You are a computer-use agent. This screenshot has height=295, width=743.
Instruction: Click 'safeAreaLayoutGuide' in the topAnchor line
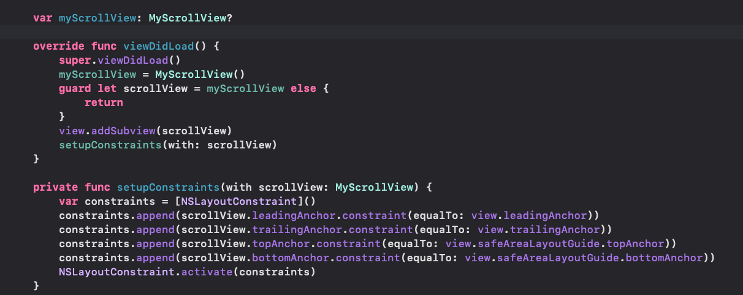click(539, 243)
